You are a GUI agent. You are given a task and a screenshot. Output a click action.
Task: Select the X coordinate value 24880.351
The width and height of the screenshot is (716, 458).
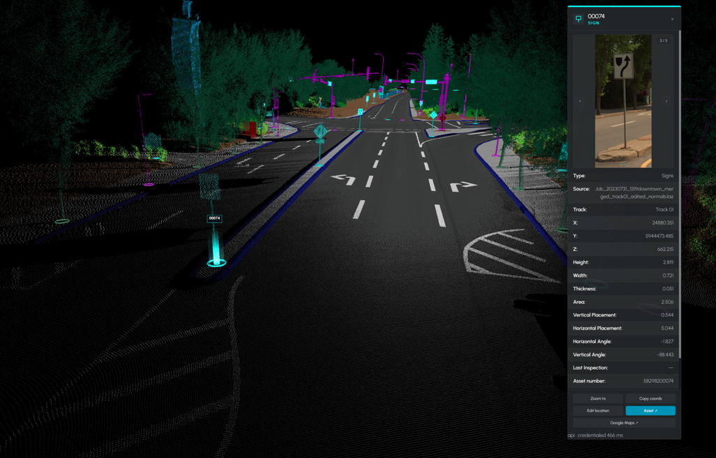(x=662, y=223)
